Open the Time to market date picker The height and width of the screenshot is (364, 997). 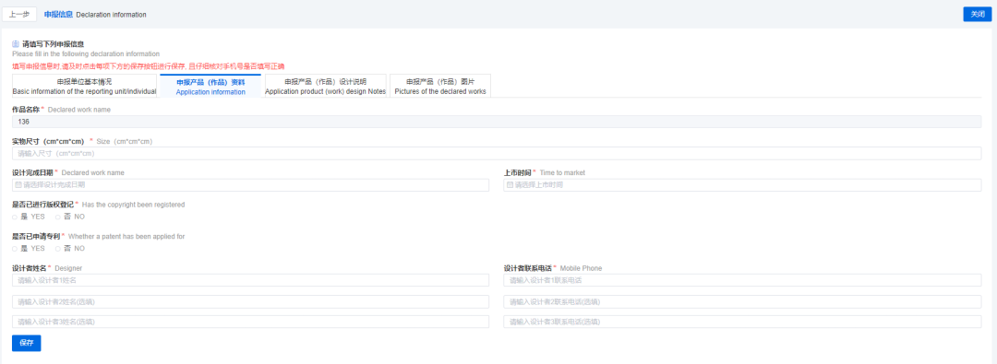[x=742, y=185]
